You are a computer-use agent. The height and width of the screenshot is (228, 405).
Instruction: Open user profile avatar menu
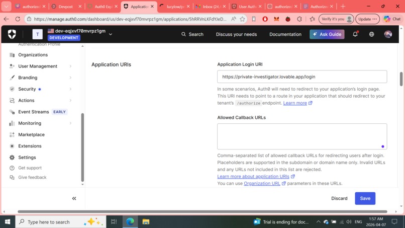click(388, 34)
